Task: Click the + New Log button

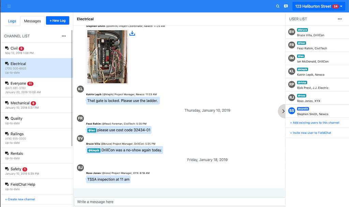Action: (x=57, y=20)
